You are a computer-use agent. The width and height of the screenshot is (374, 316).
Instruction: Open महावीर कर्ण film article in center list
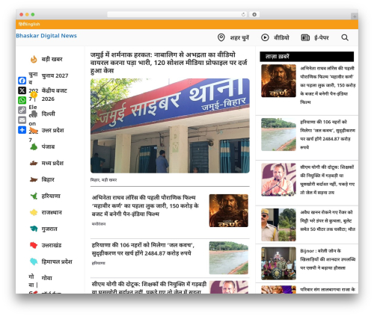click(145, 205)
